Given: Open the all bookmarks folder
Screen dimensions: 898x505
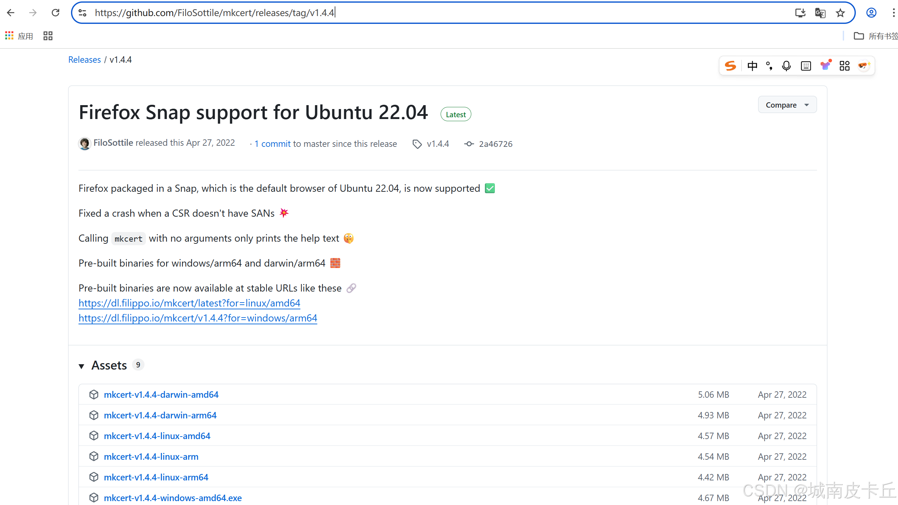Looking at the screenshot, I should [x=876, y=36].
